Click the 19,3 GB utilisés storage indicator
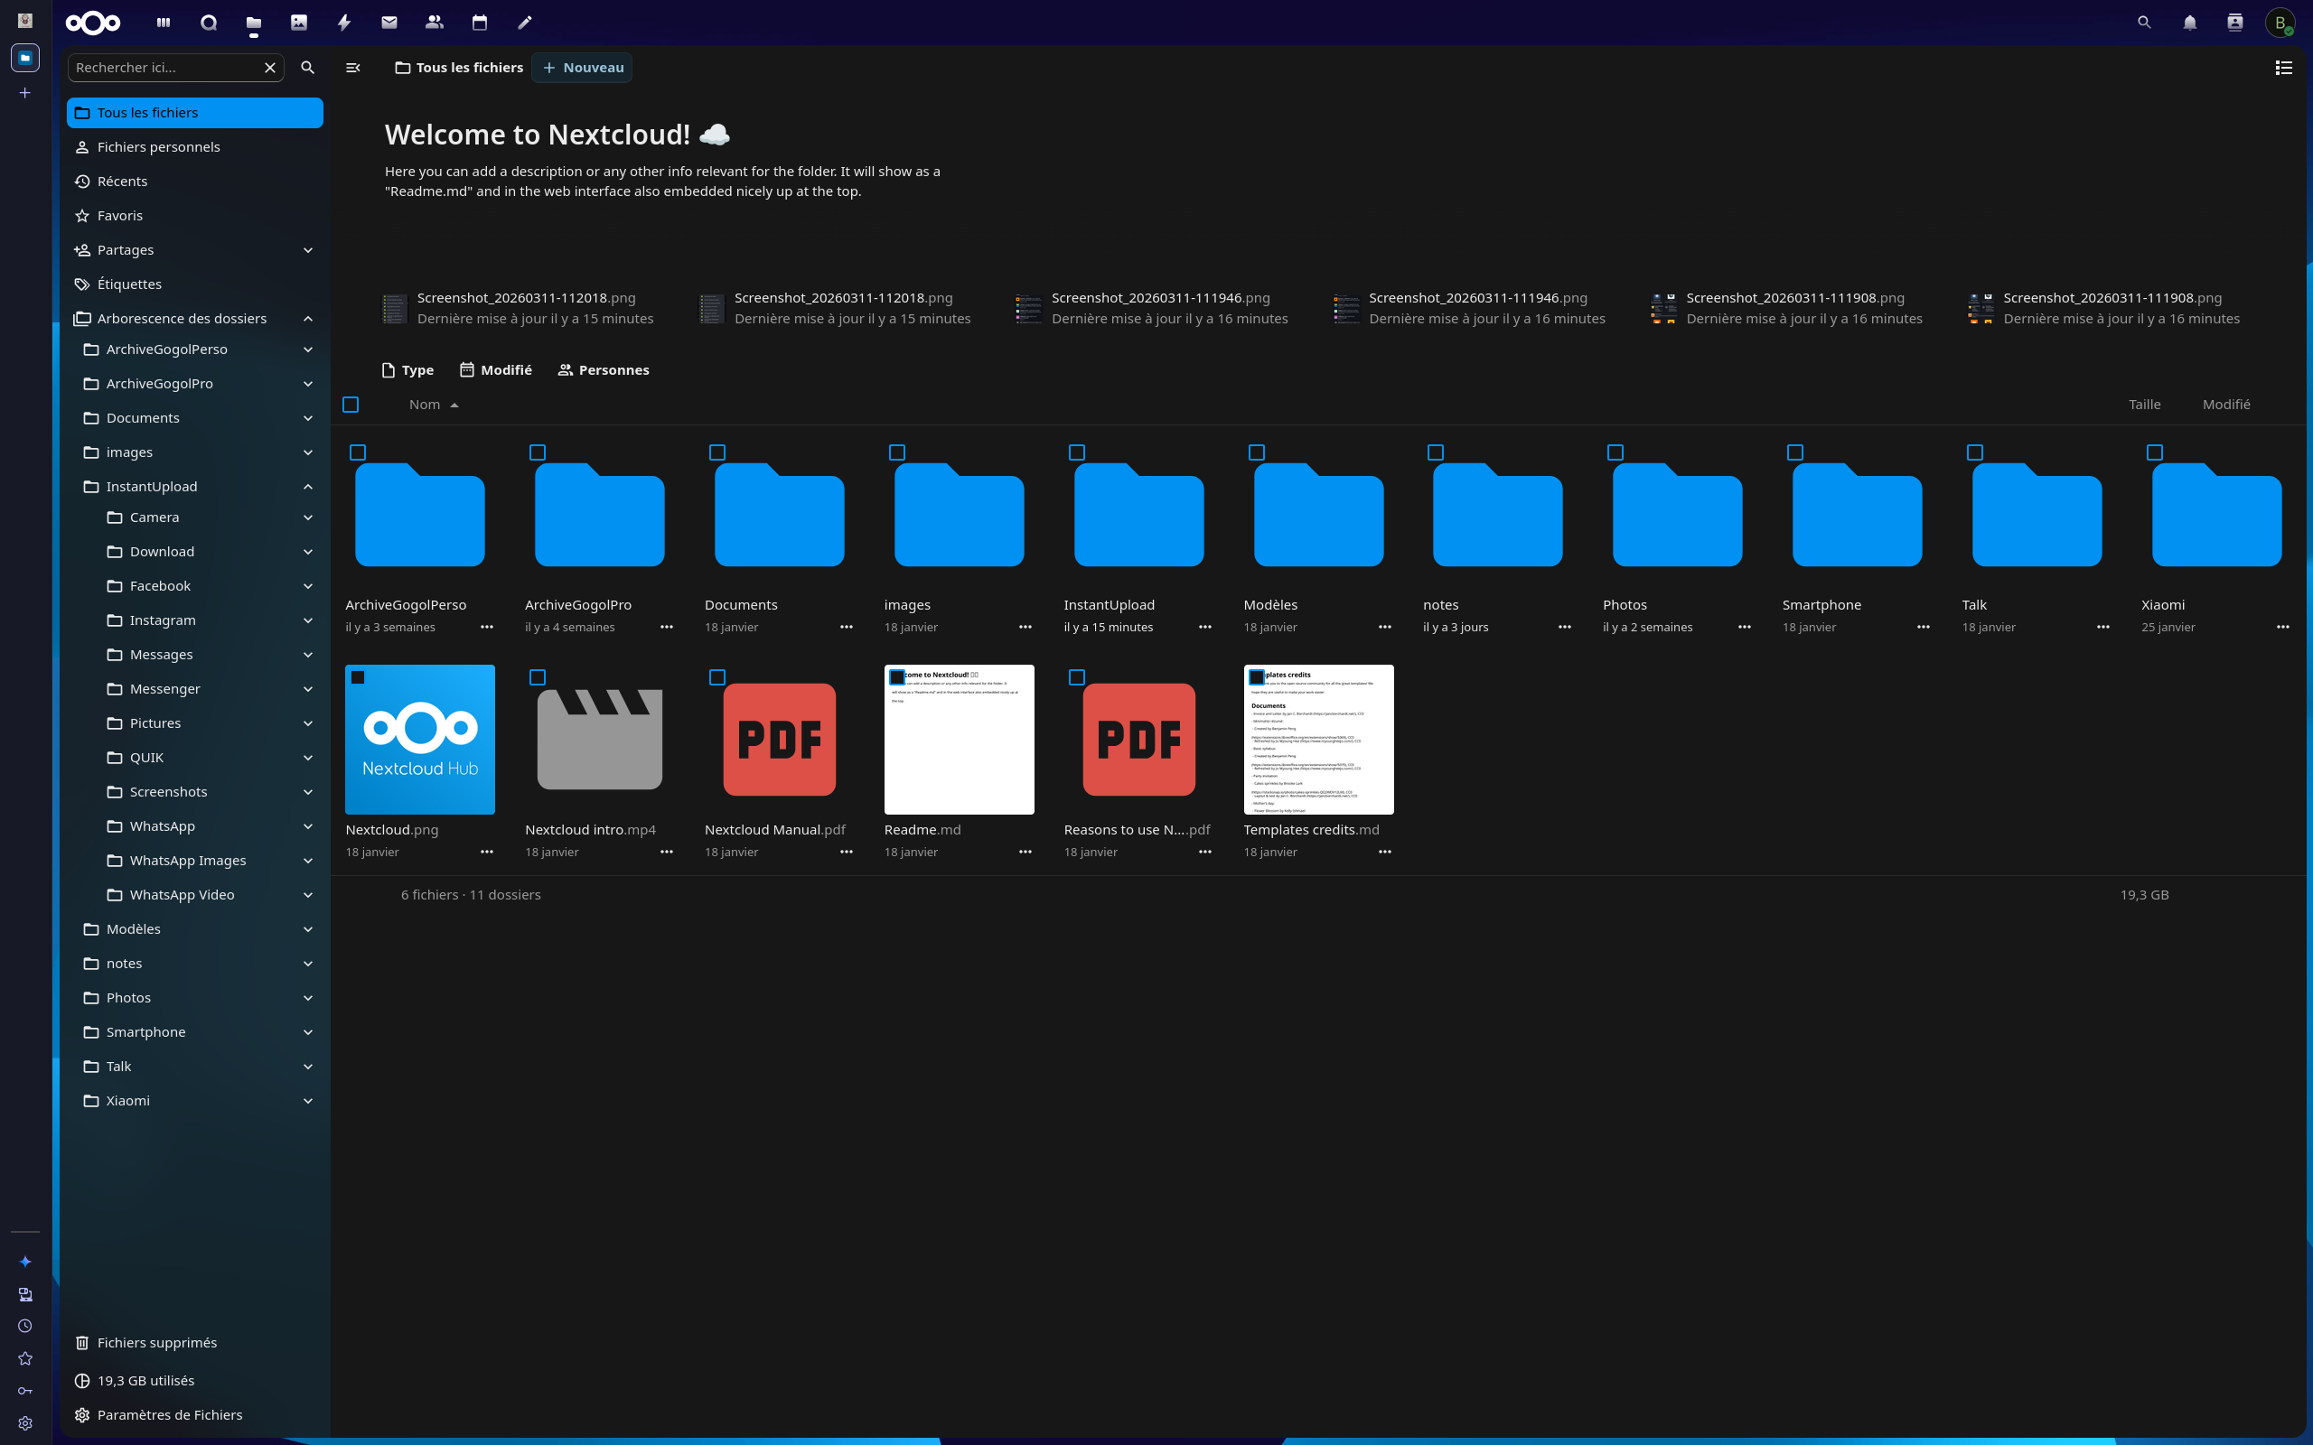This screenshot has height=1445, width=2313. (145, 1380)
